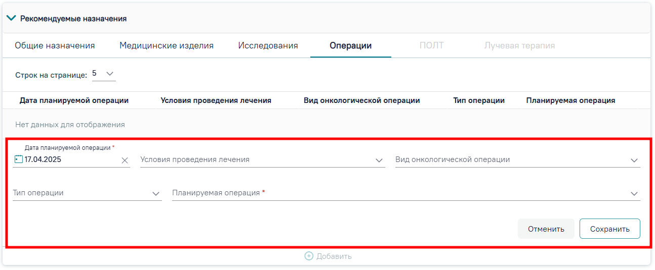This screenshot has width=655, height=270.
Task: Open the Строк на странице dropdown
Action: tap(104, 74)
